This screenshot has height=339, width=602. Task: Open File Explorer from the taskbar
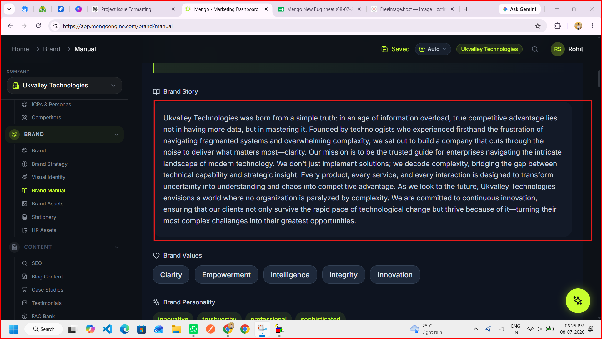(x=176, y=329)
